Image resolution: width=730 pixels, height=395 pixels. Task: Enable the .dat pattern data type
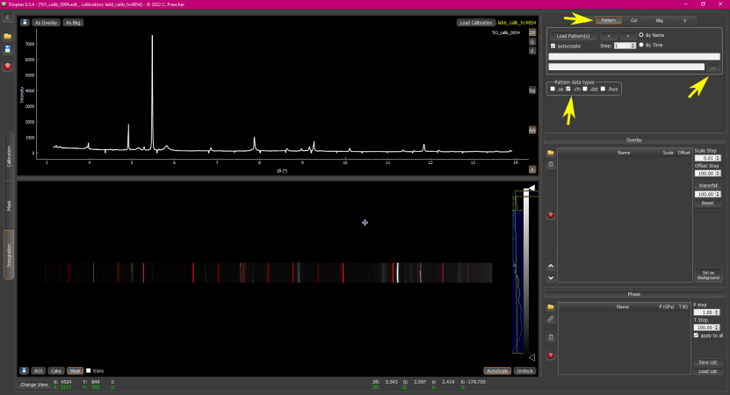pyautogui.click(x=585, y=89)
